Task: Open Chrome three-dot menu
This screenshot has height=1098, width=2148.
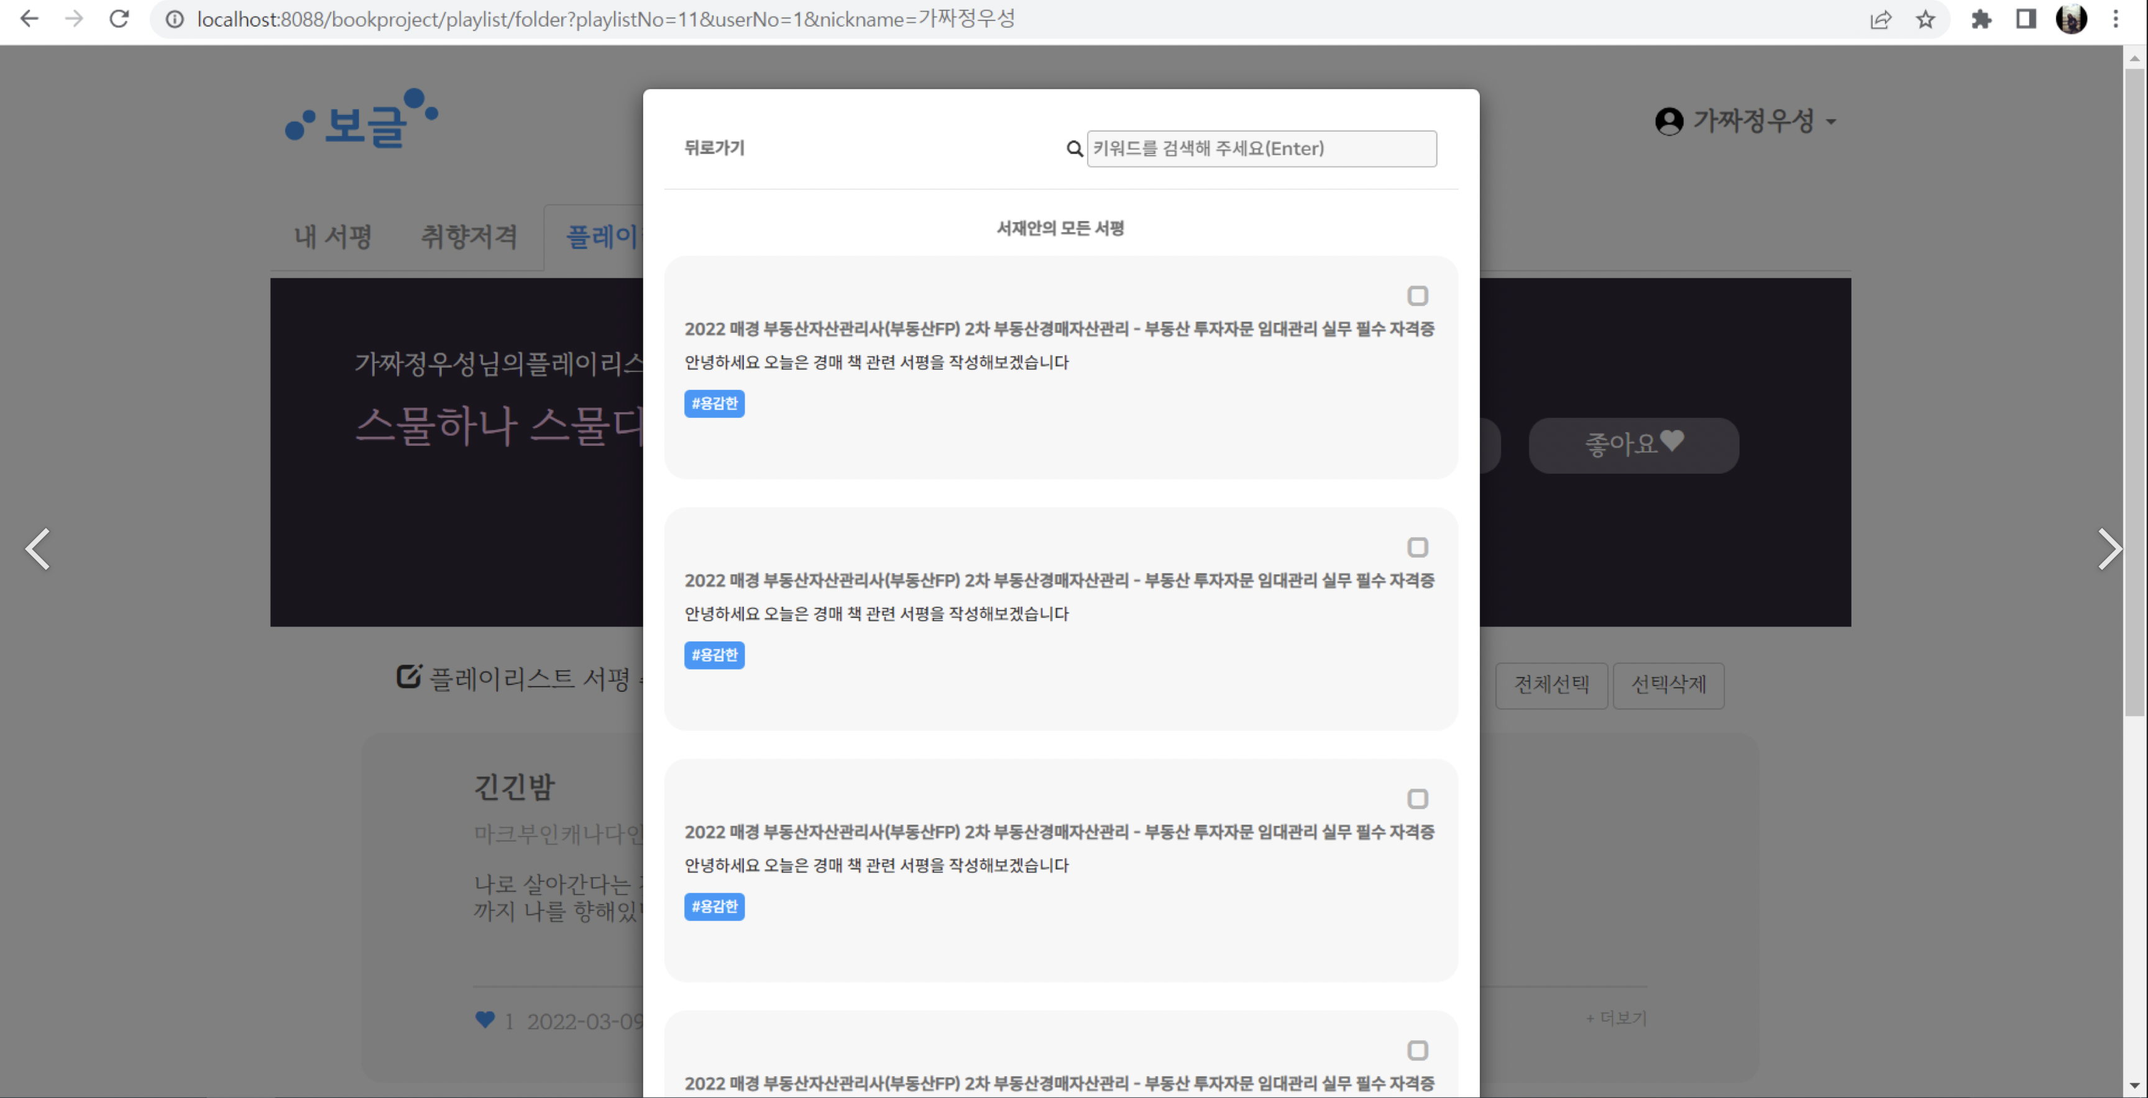Action: coord(2116,19)
